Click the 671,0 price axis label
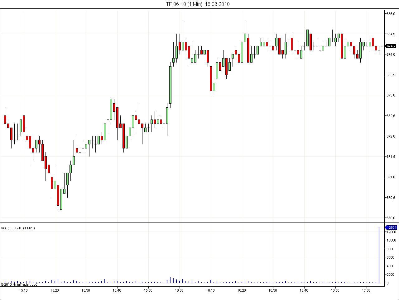399x300 pixels. tap(391, 177)
